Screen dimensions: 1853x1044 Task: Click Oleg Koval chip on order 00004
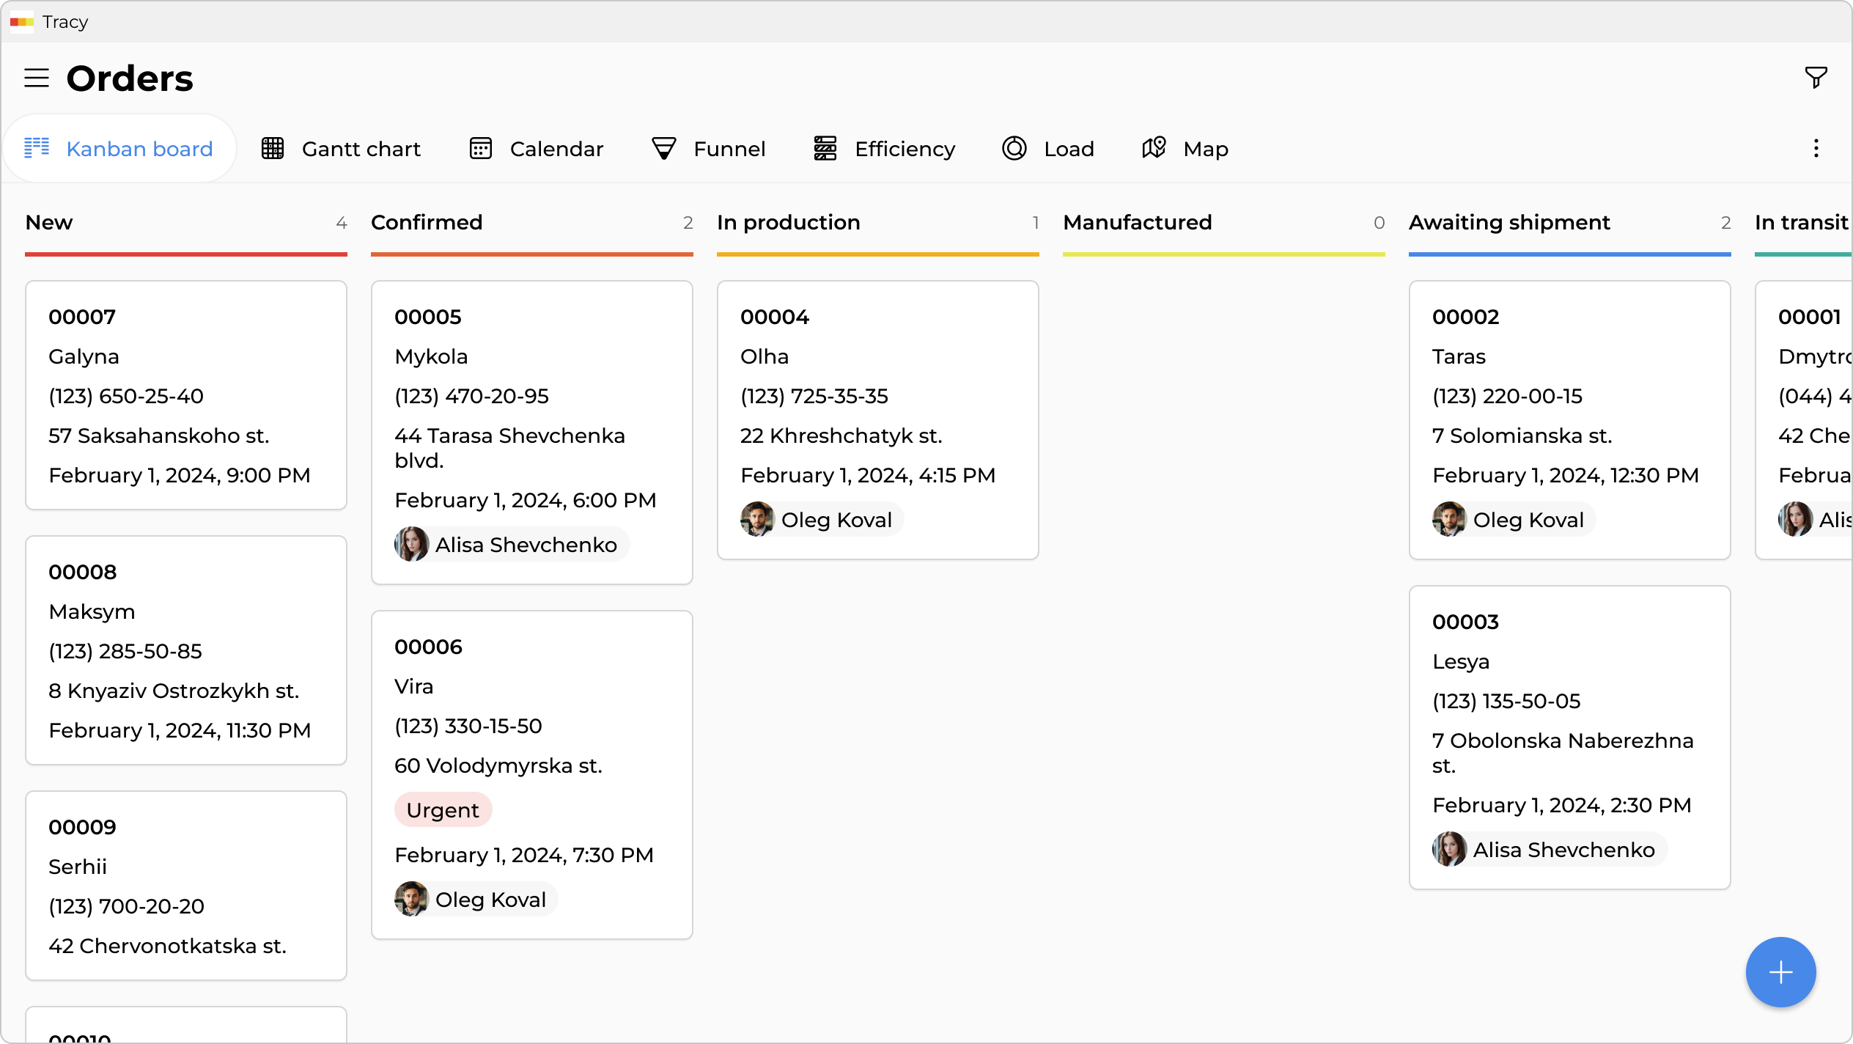[x=821, y=520]
